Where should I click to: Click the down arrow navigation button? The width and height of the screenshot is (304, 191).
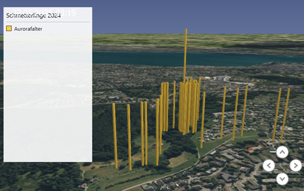(x=282, y=179)
